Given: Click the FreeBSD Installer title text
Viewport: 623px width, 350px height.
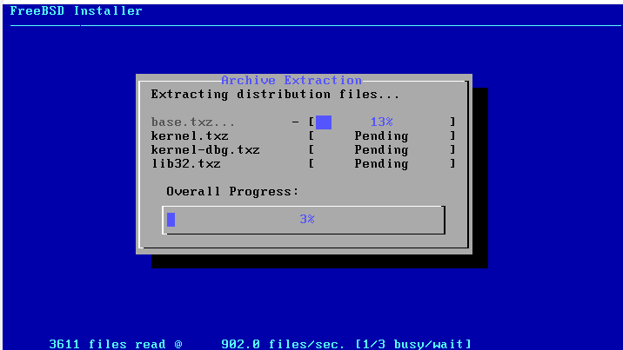Looking at the screenshot, I should click(x=76, y=11).
